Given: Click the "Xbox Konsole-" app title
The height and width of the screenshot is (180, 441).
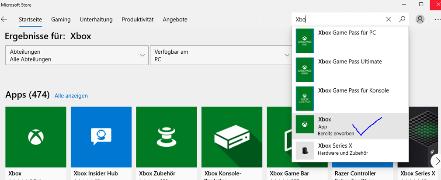Looking at the screenshot, I should [222, 173].
